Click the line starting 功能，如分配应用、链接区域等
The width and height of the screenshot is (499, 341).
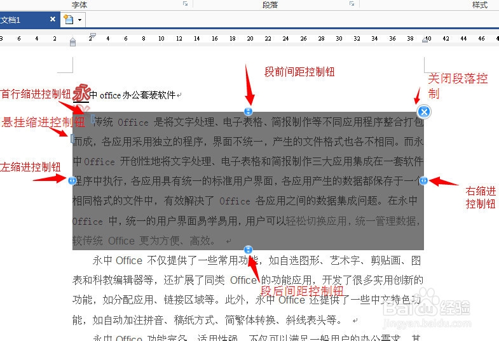coord(247,300)
